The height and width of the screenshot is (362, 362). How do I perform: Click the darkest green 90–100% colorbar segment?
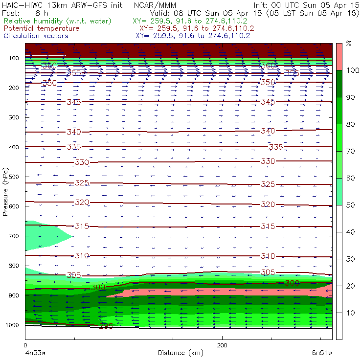coord(339,84)
